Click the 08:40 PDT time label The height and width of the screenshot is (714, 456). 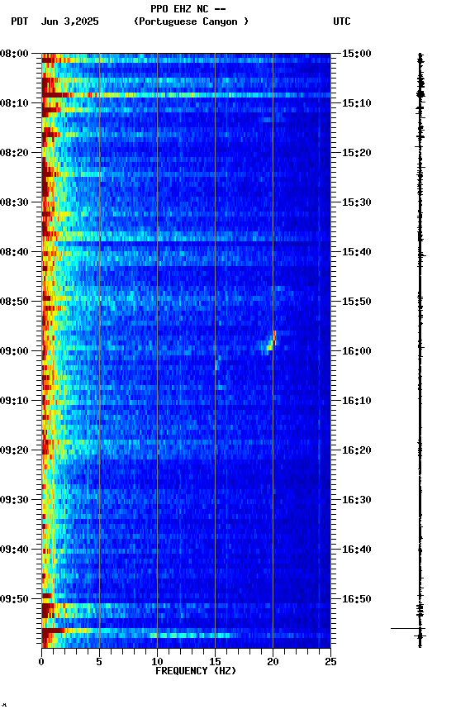click(14, 252)
